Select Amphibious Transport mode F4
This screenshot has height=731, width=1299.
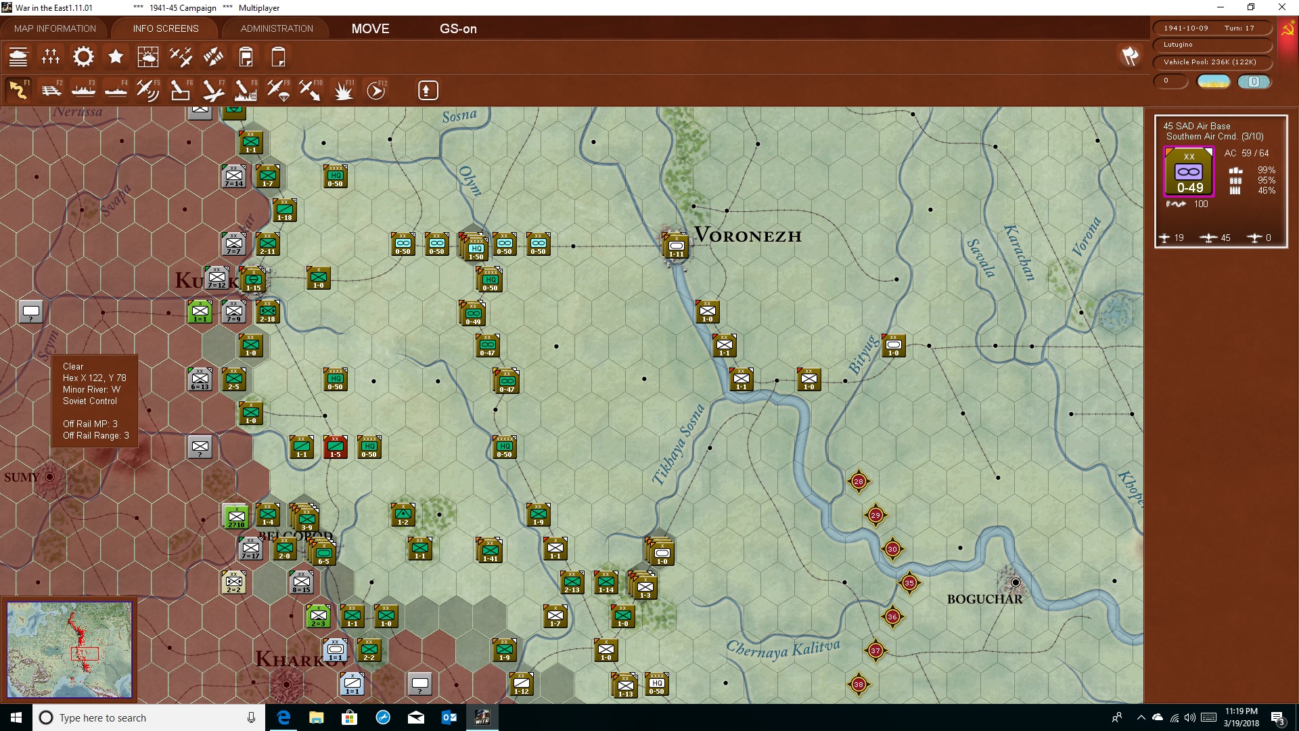point(116,90)
